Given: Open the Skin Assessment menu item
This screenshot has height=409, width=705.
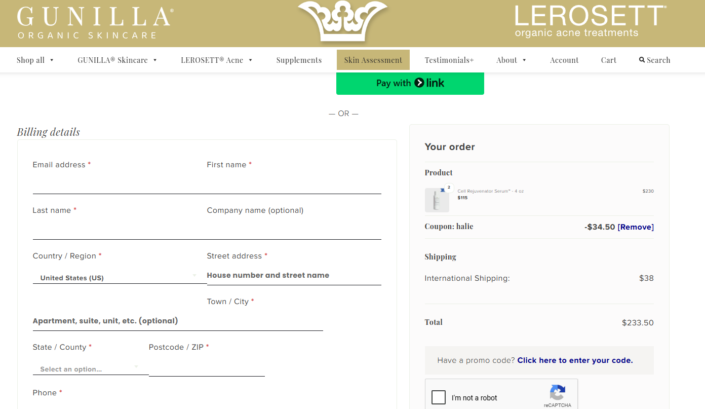Looking at the screenshot, I should (x=373, y=60).
